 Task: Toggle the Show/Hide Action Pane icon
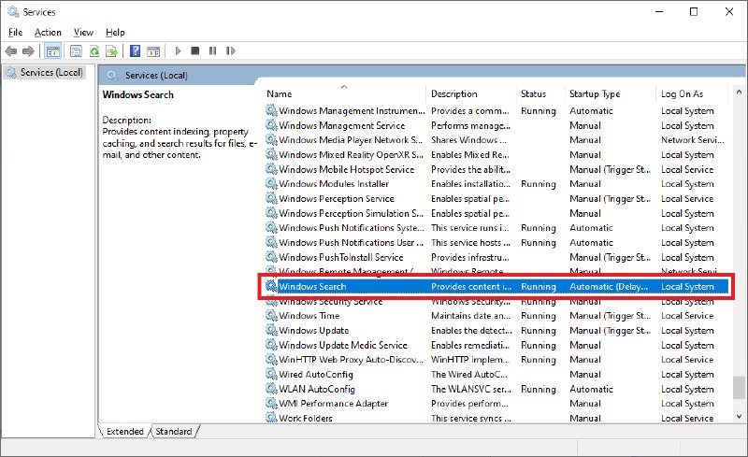pyautogui.click(x=153, y=51)
